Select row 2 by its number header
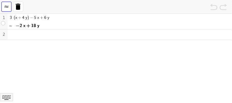This screenshot has width=232, height=103. pyautogui.click(x=4, y=35)
